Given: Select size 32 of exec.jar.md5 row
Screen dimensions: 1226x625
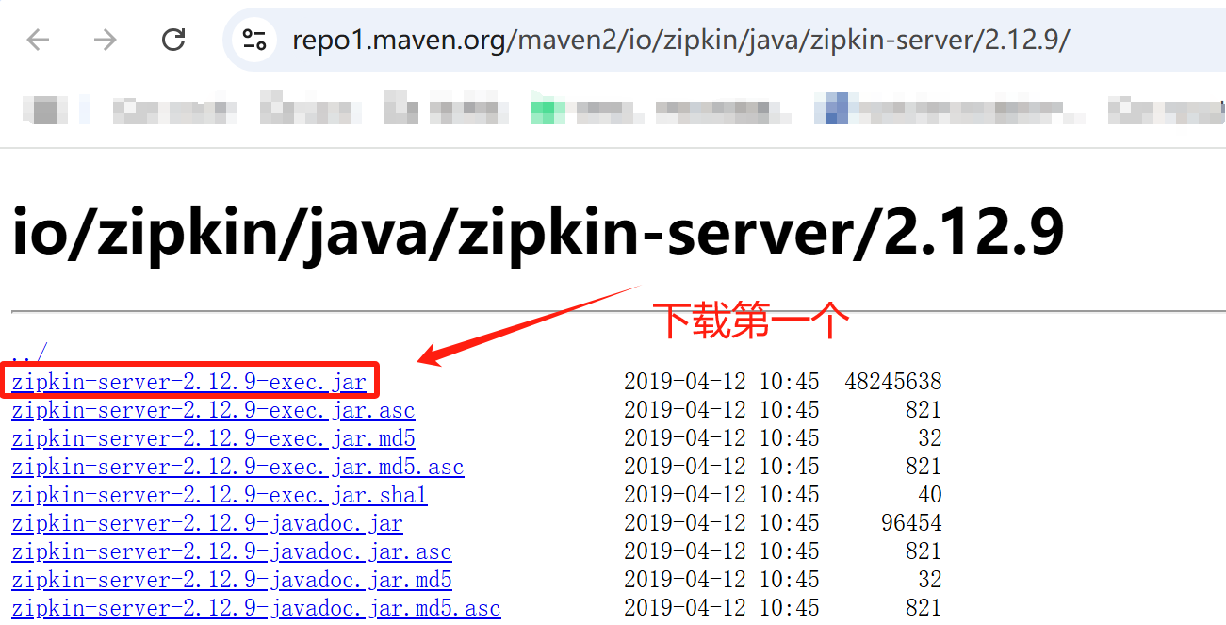Looking at the screenshot, I should (x=930, y=438).
